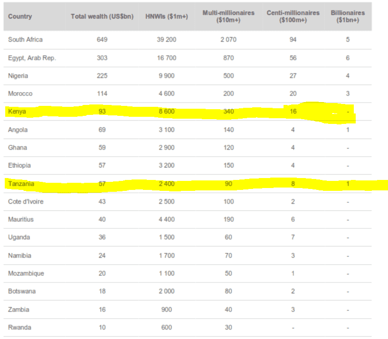The width and height of the screenshot is (388, 339).
Task: Select the "Rwanda" row label
Action: pos(19,328)
